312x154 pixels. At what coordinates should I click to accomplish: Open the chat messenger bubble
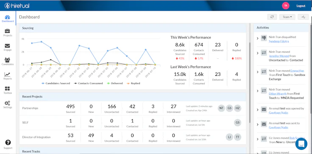click(301, 144)
